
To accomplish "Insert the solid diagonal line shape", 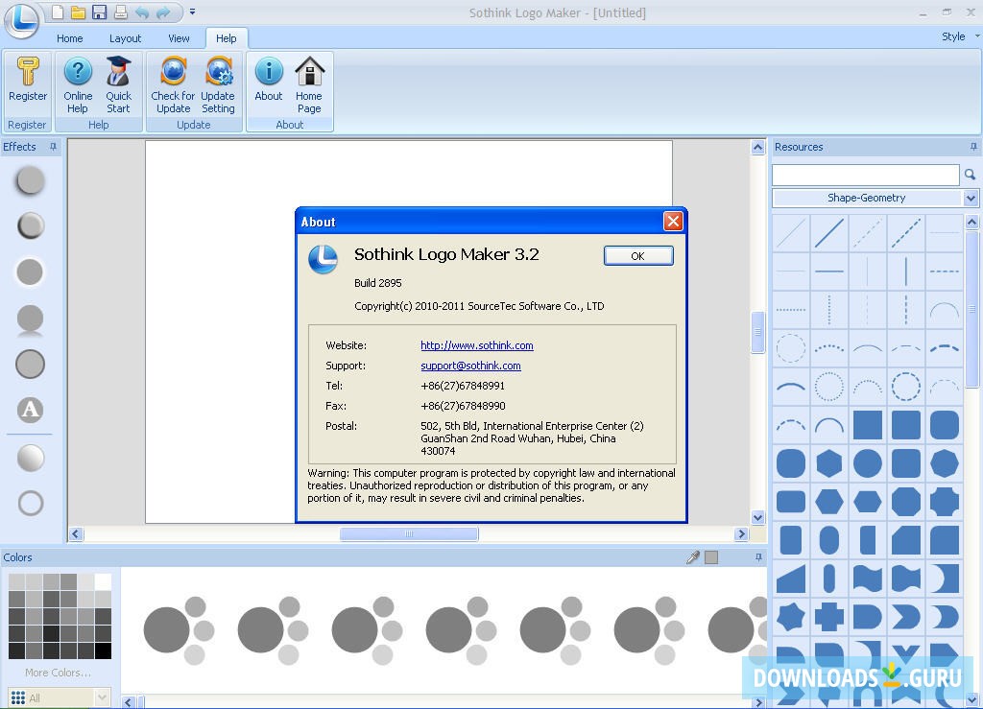I will click(x=828, y=233).
